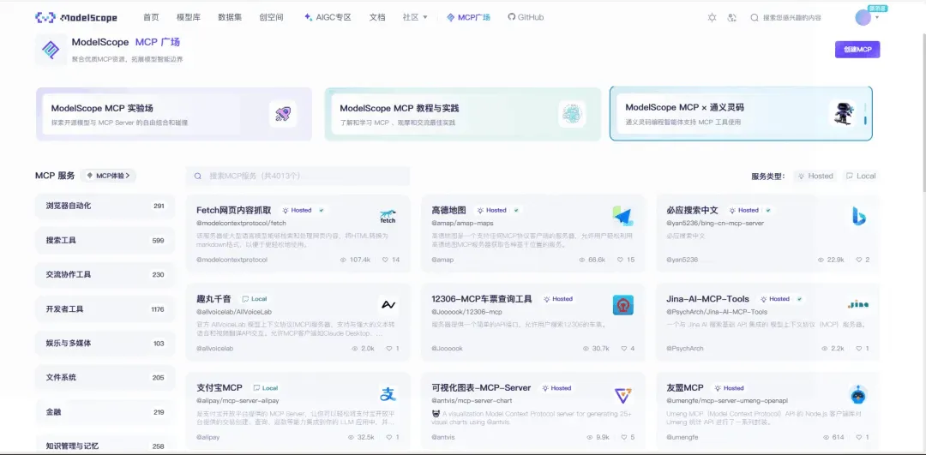Image resolution: width=926 pixels, height=455 pixels.
Task: Click the ModelScope logo in header
Action: [x=75, y=18]
